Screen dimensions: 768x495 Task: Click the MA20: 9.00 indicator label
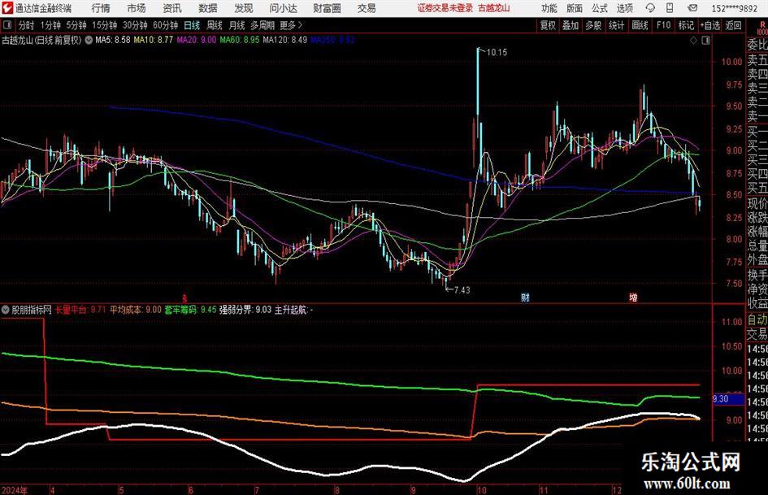coord(197,40)
